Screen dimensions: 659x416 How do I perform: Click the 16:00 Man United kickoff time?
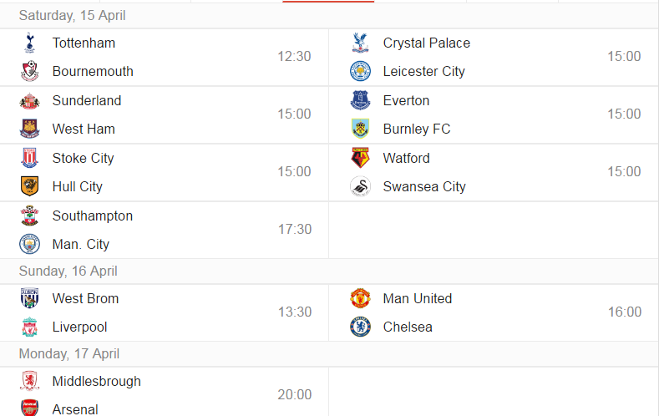625,312
